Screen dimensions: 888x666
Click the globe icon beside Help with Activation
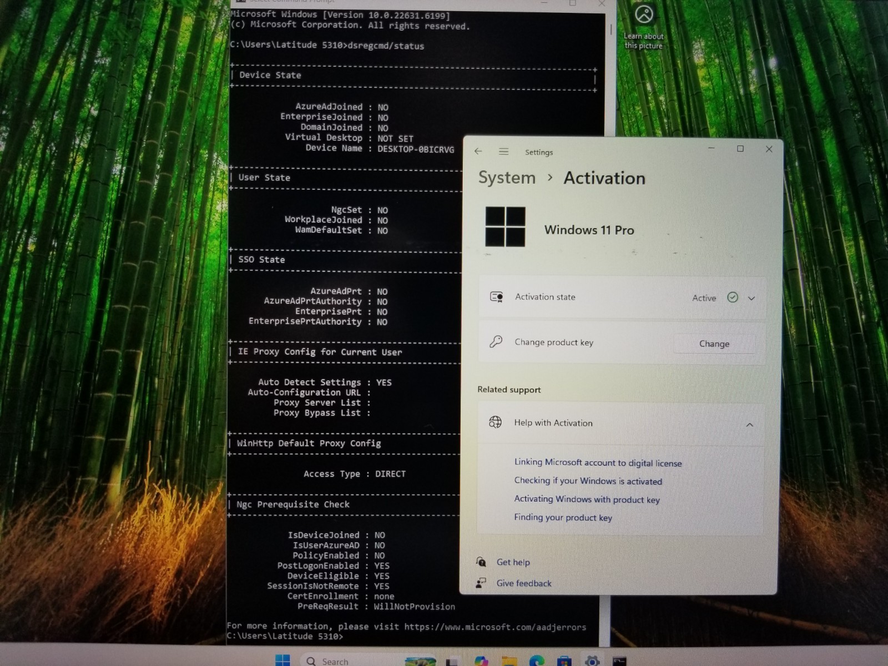tap(495, 422)
